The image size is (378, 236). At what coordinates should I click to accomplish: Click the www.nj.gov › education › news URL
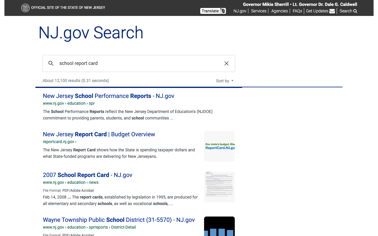71,182
